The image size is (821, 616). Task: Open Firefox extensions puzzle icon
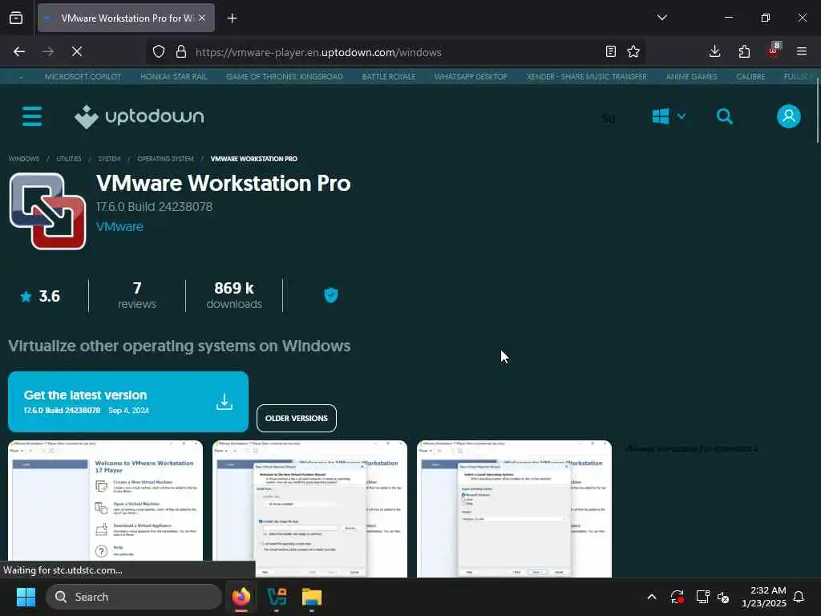click(744, 51)
